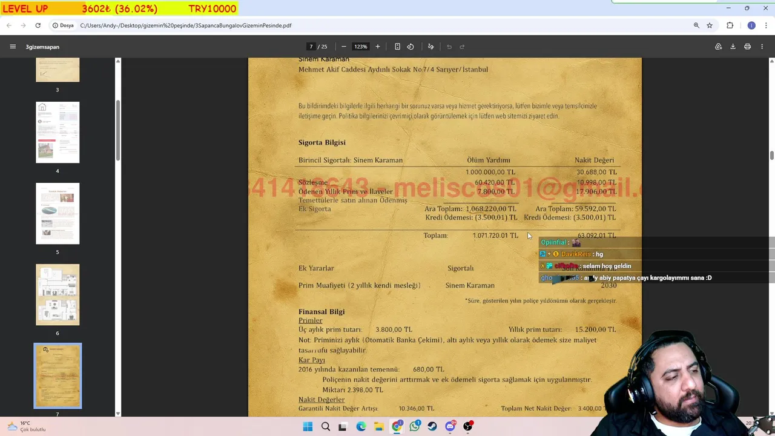Click the 3.800,00 TL quarterly premium value
Viewport: 775px width, 436px height.
point(394,329)
